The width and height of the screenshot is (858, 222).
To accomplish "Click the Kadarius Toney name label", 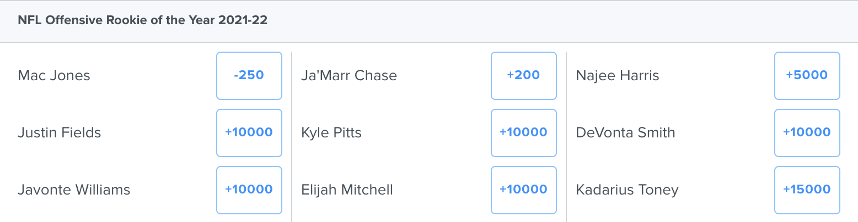I will point(627,190).
